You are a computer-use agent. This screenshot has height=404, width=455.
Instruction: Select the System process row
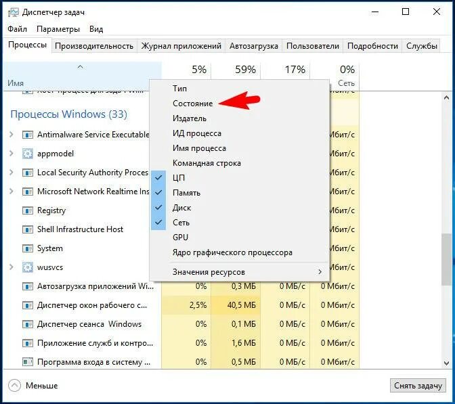(181, 248)
